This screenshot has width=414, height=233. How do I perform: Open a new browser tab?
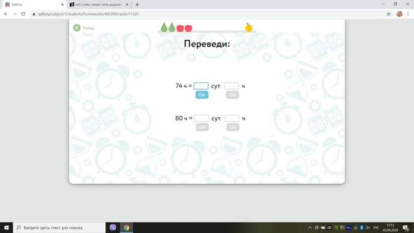point(137,5)
